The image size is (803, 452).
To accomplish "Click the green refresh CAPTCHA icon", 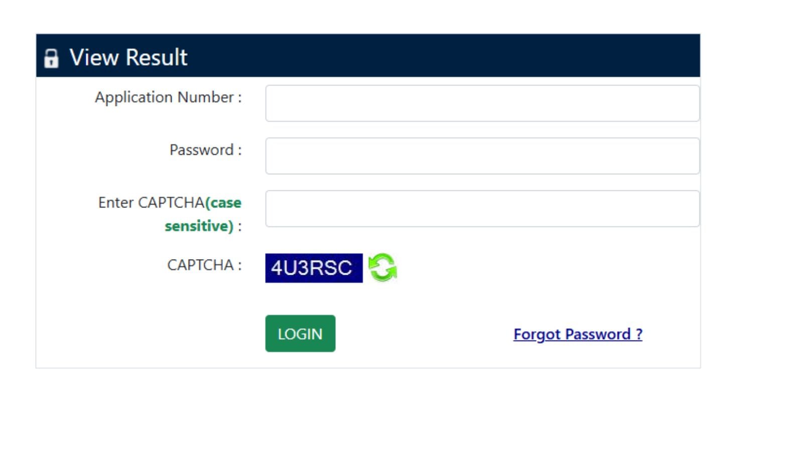I will 382,267.
